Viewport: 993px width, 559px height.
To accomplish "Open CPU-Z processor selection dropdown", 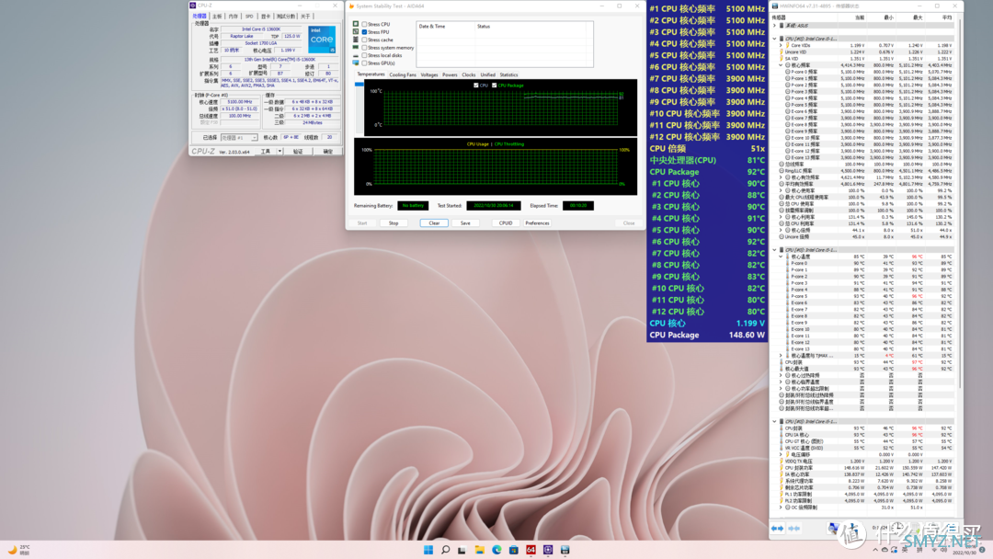I will [x=239, y=137].
